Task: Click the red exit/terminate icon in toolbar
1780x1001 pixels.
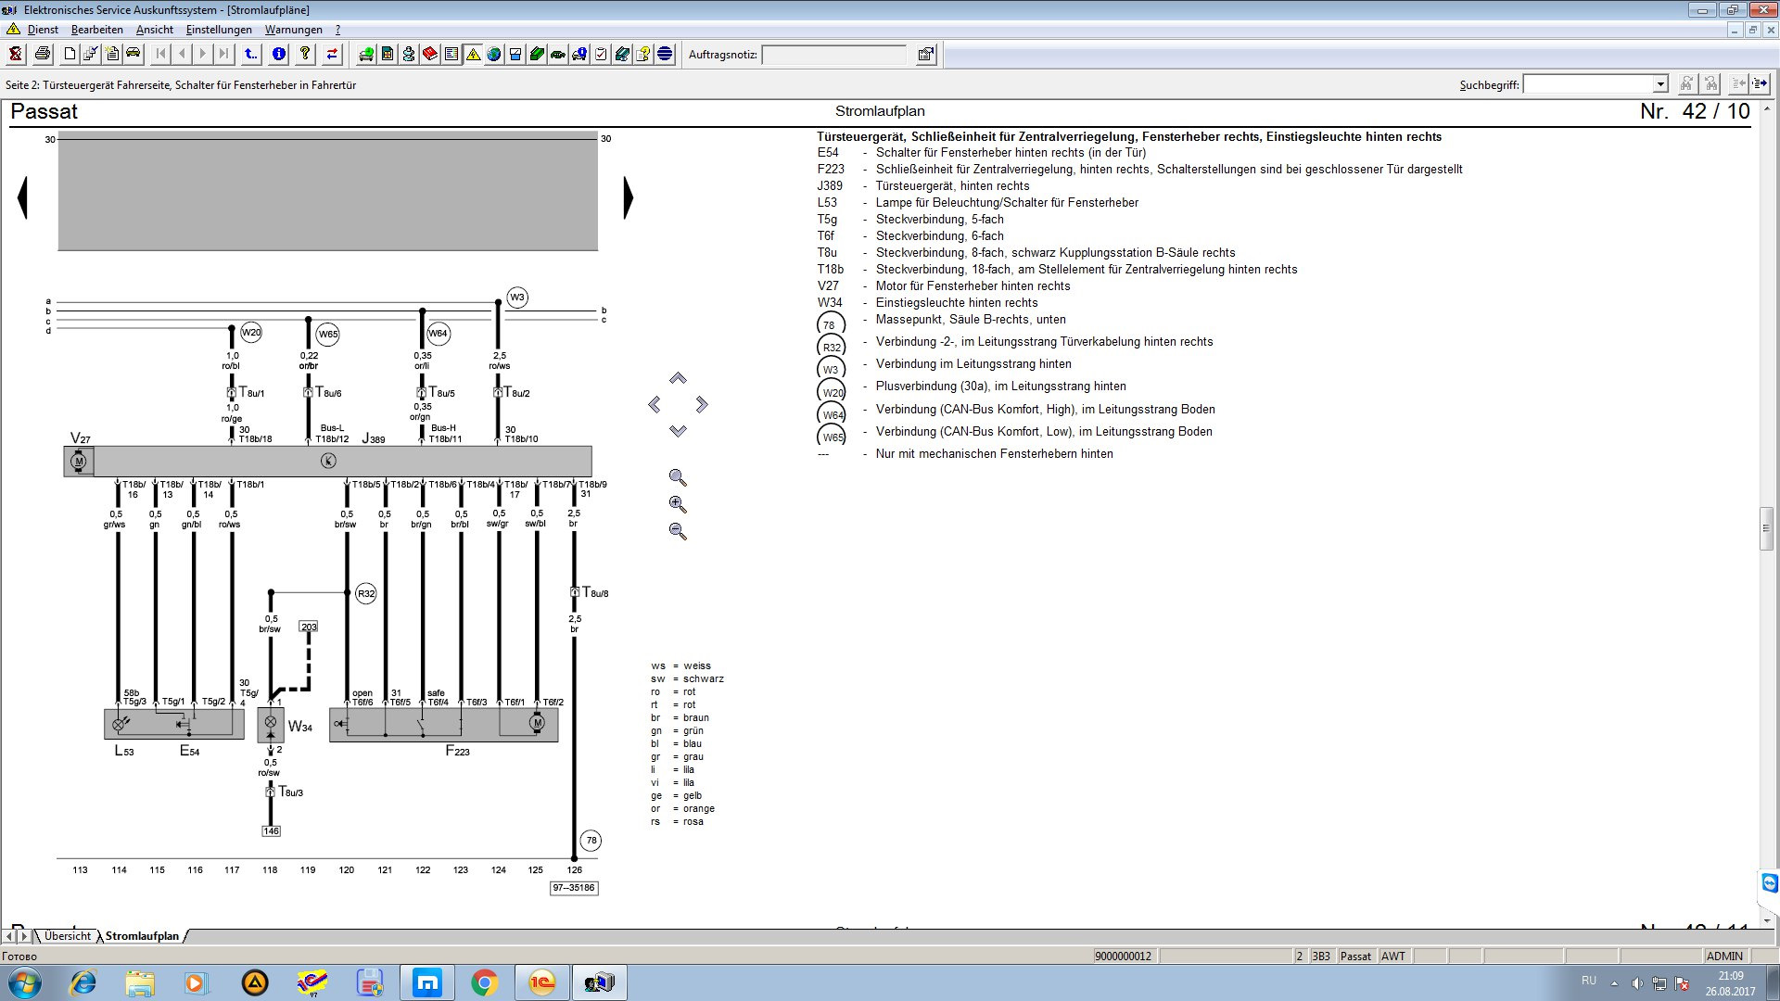Action: (x=16, y=54)
